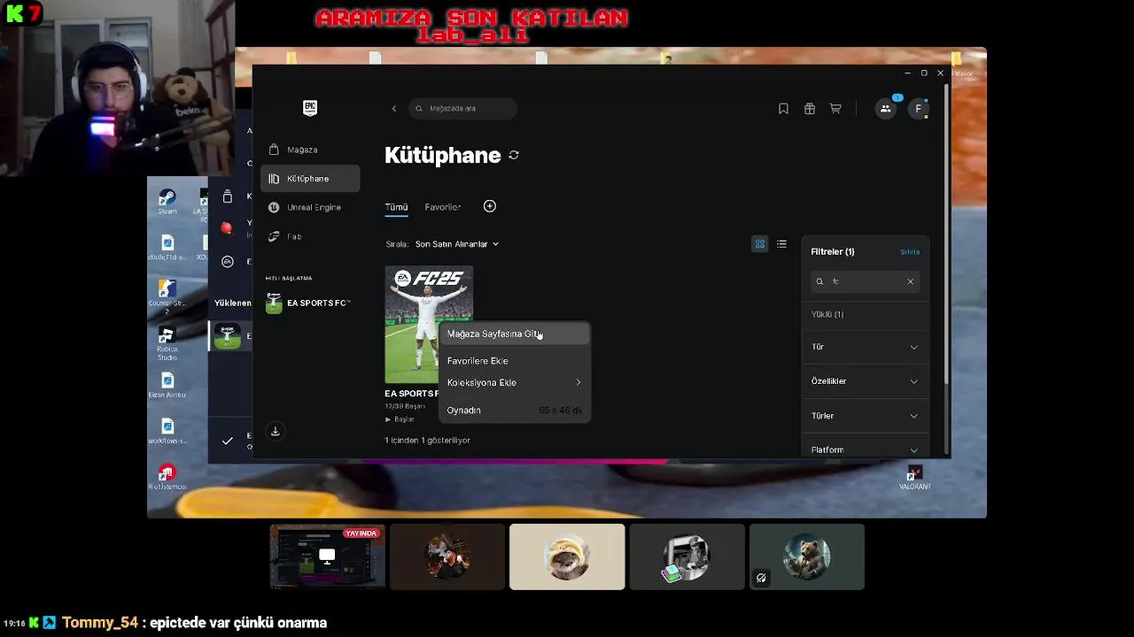
Task: Open the Counter-Strike 2 desktop shortcut
Action: tap(167, 297)
